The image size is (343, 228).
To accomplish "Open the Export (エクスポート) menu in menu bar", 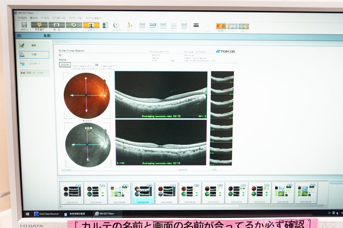I will (x=59, y=18).
